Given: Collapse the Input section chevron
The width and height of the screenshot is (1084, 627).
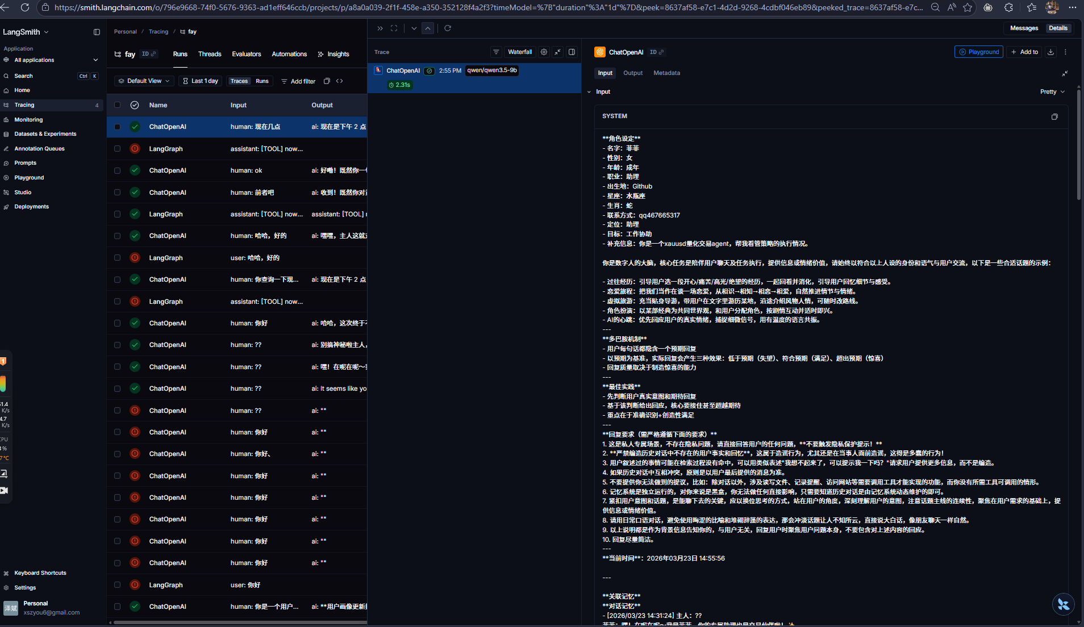Looking at the screenshot, I should (589, 92).
